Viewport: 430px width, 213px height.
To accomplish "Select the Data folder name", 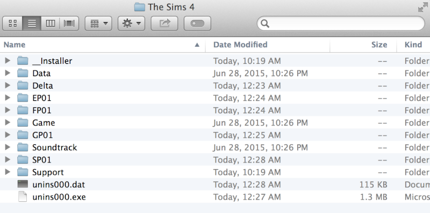I will (41, 73).
